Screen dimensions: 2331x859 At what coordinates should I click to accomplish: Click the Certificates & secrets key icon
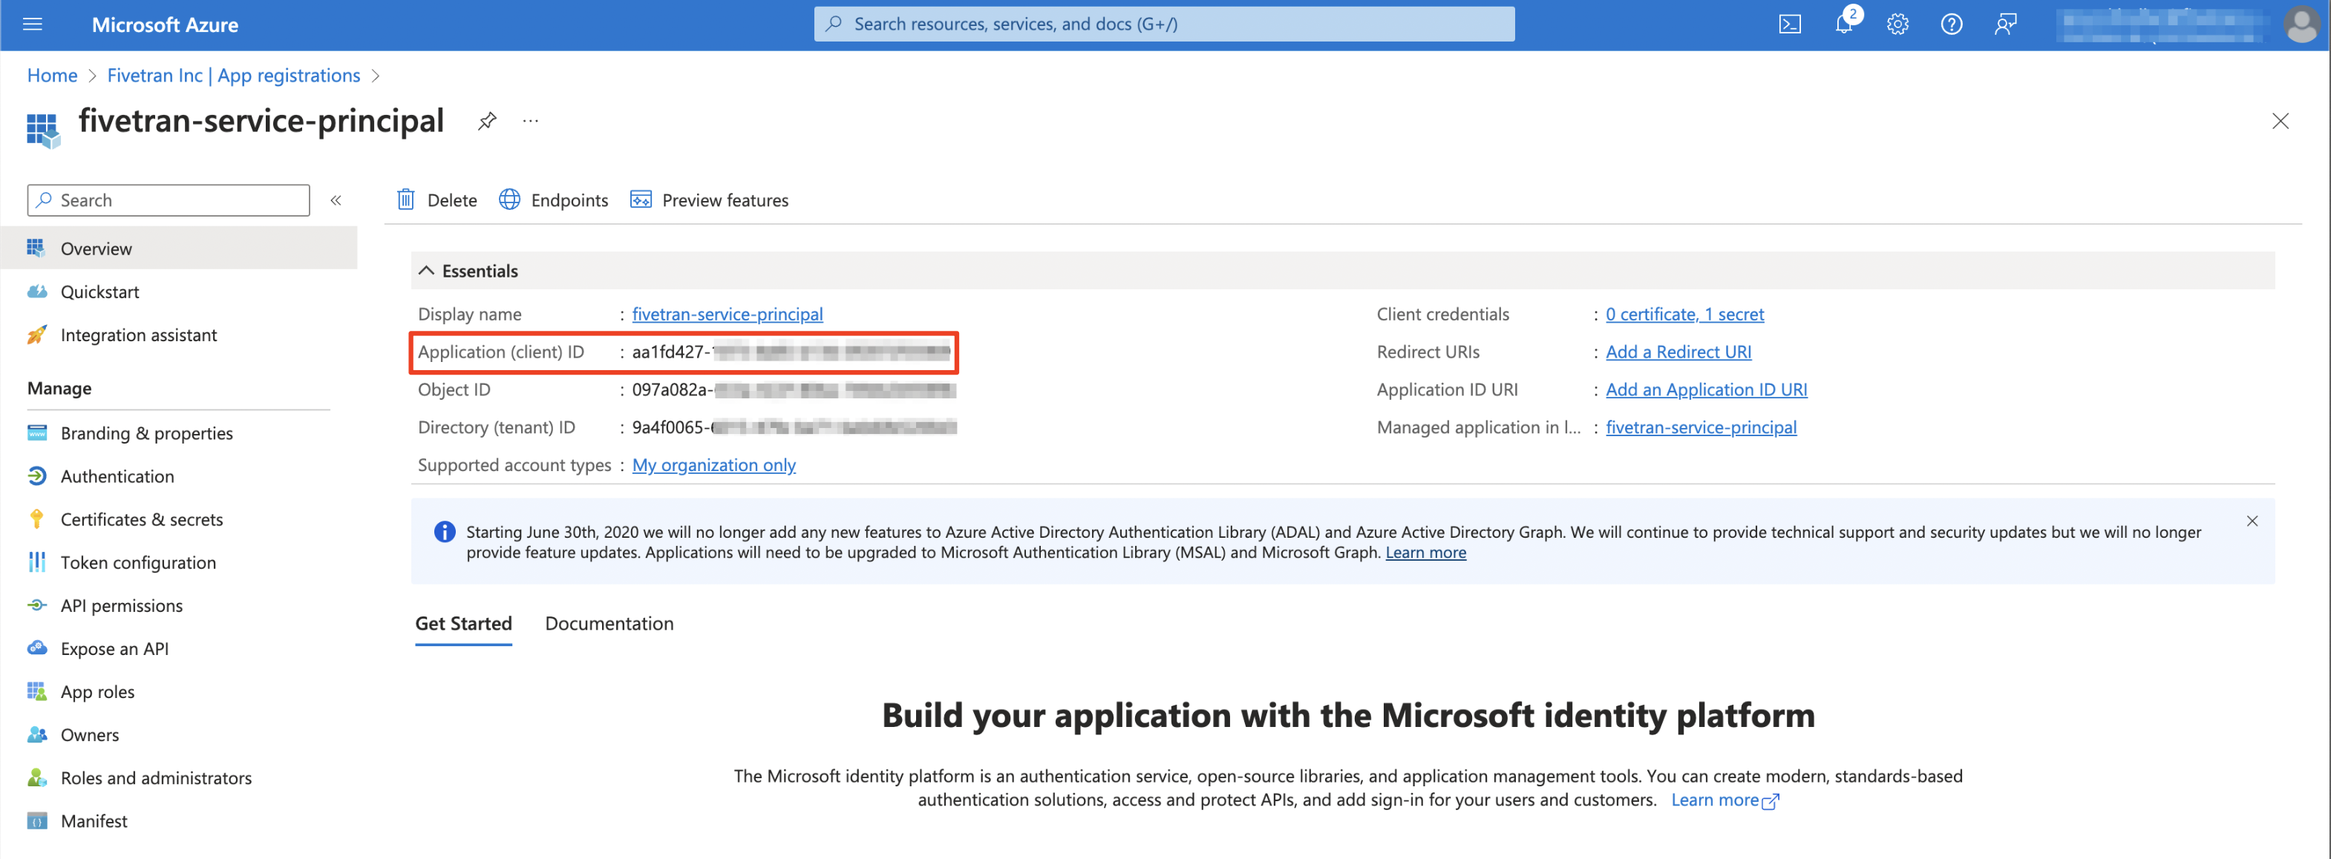[x=37, y=520]
